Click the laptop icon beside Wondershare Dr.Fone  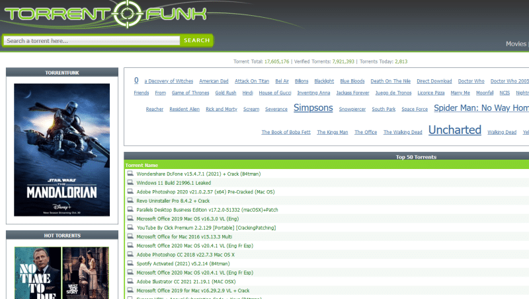tap(130, 174)
